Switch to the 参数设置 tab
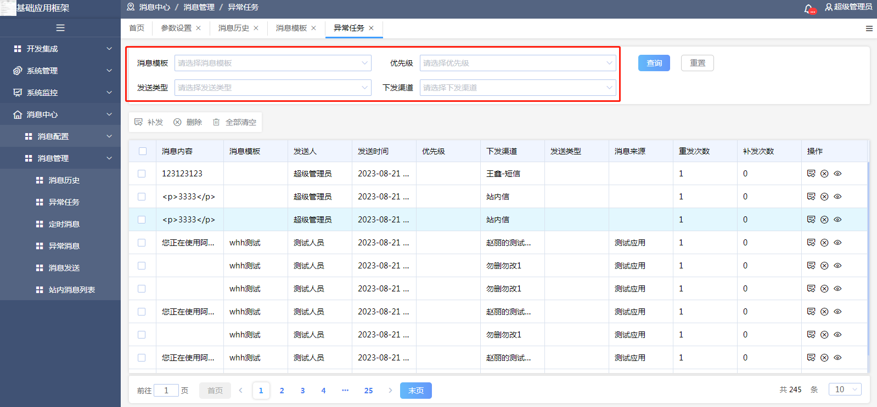The width and height of the screenshot is (877, 407). pos(176,28)
